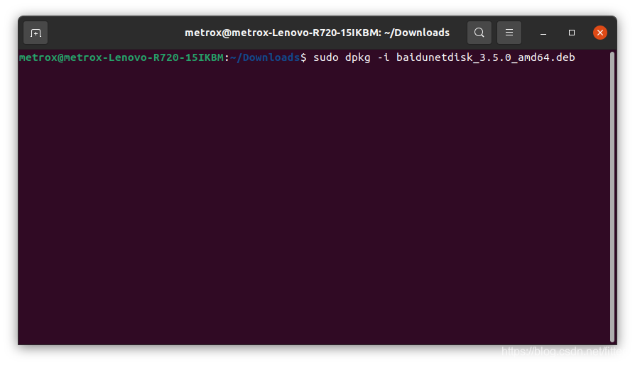Open the hamburger menu
The image size is (635, 365).
[x=509, y=33]
